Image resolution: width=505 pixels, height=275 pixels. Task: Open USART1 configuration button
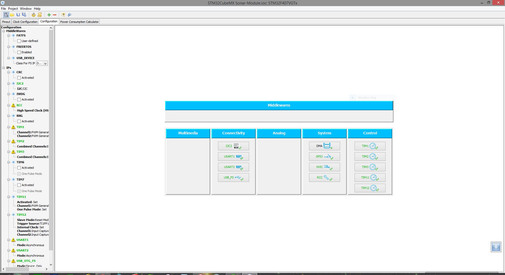233,156
